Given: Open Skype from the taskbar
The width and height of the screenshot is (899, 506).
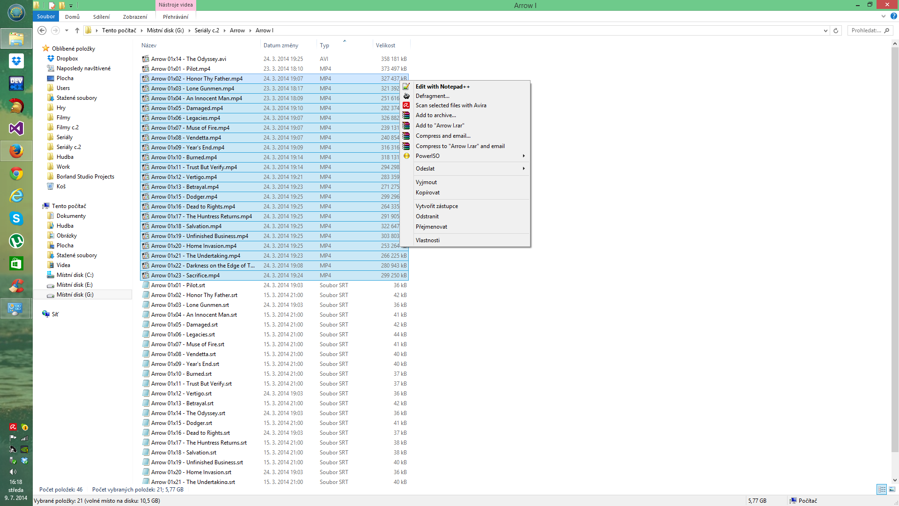Looking at the screenshot, I should 16,218.
